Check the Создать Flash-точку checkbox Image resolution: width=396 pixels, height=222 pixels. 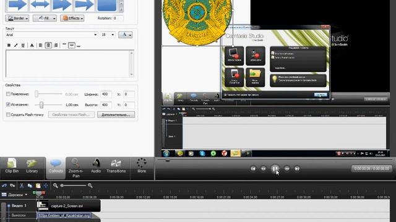8,115
